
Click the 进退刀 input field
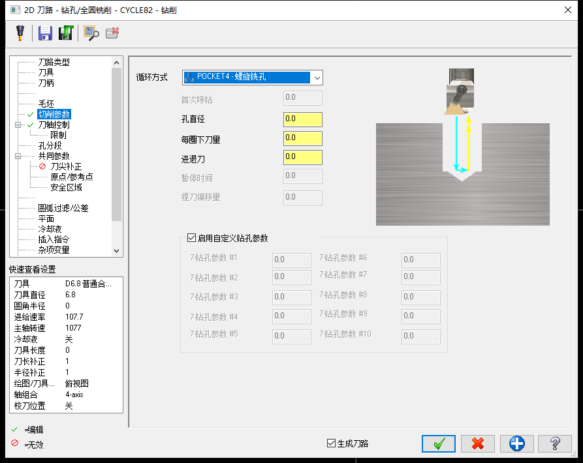pyautogui.click(x=302, y=157)
